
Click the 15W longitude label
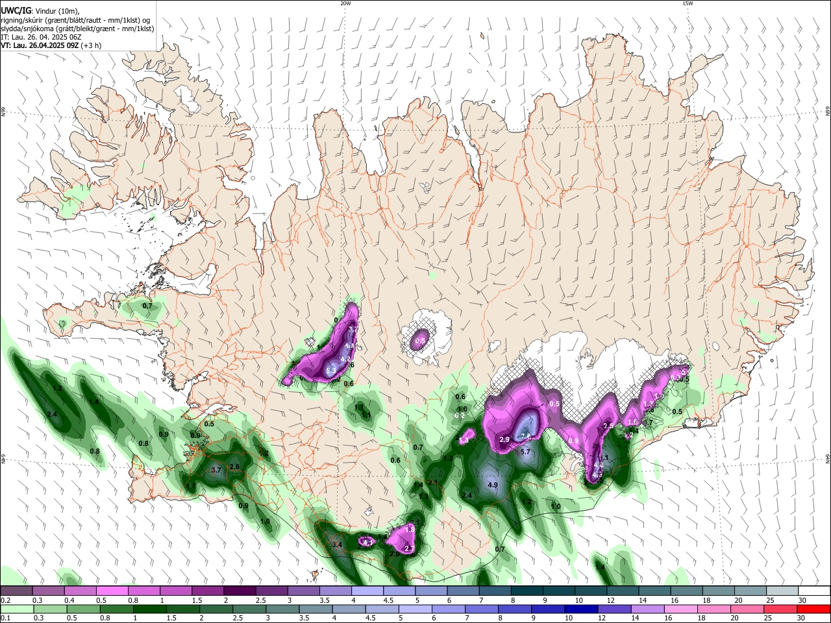tap(688, 3)
